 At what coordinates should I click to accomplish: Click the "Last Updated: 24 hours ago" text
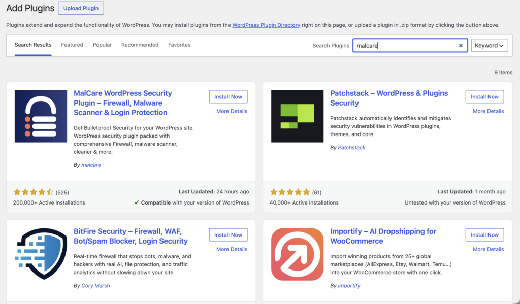click(214, 192)
